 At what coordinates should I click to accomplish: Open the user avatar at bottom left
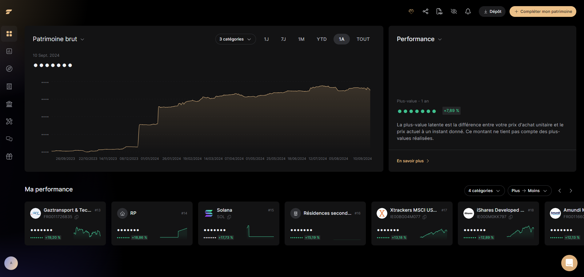[x=11, y=263]
